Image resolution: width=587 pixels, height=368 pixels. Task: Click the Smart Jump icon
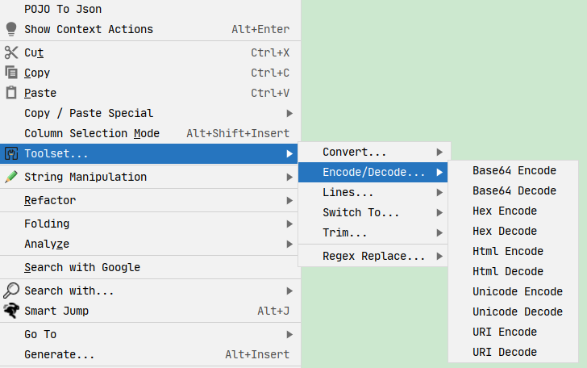[11, 311]
